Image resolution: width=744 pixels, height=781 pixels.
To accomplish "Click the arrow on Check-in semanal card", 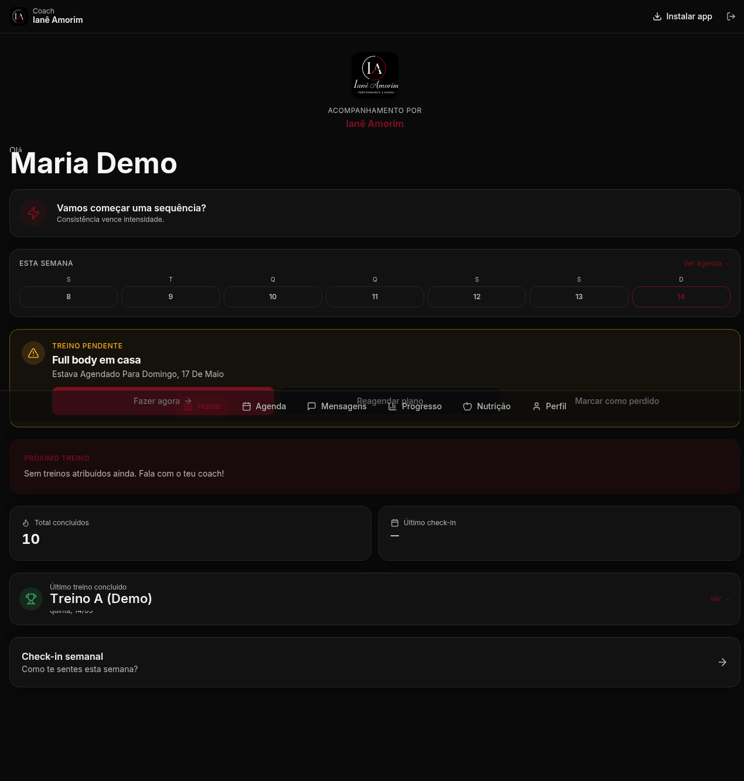I will pyautogui.click(x=722, y=662).
